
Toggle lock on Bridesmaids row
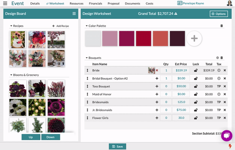(x=196, y=102)
